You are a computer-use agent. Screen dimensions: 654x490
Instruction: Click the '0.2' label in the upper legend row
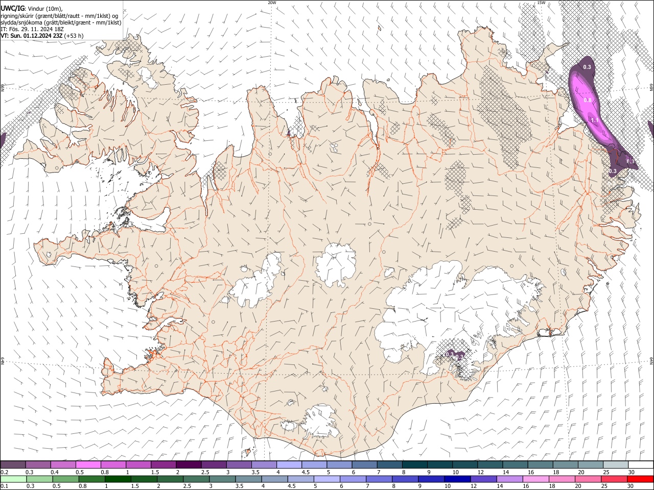pyautogui.click(x=4, y=472)
